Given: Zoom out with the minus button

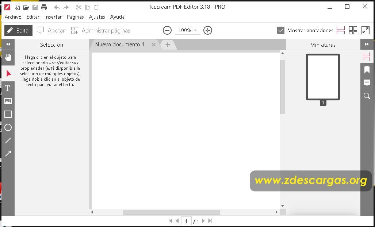Looking at the screenshot, I should click(167, 30).
